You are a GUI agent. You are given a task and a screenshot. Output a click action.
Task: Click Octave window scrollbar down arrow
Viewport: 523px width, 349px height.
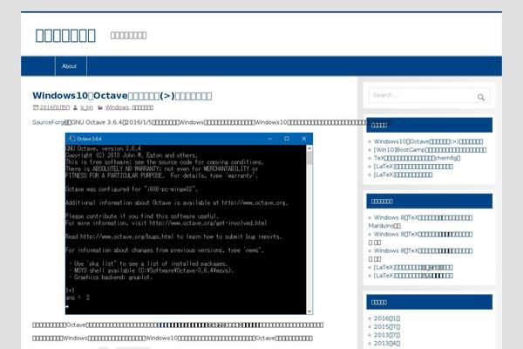pos(309,311)
